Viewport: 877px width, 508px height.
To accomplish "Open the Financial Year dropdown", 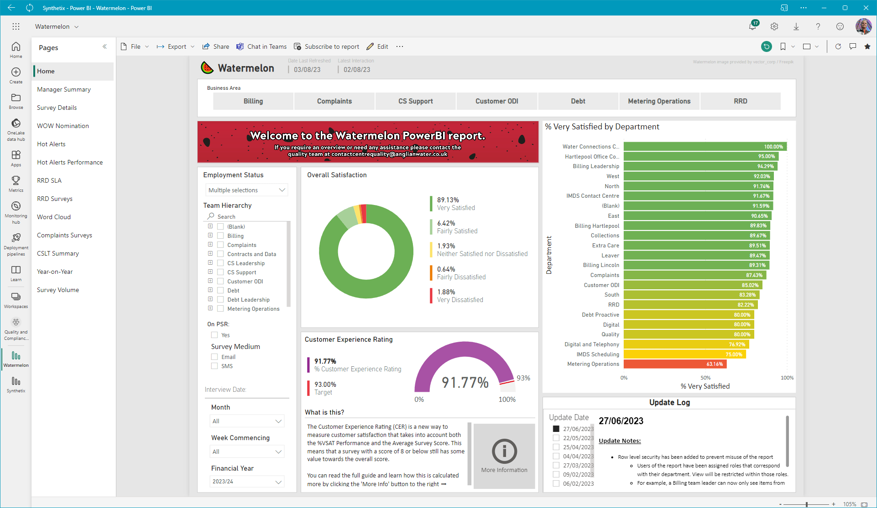I will 246,482.
